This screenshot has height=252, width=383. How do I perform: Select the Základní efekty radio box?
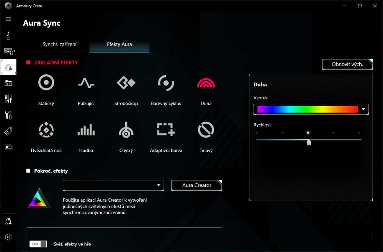pos(28,63)
